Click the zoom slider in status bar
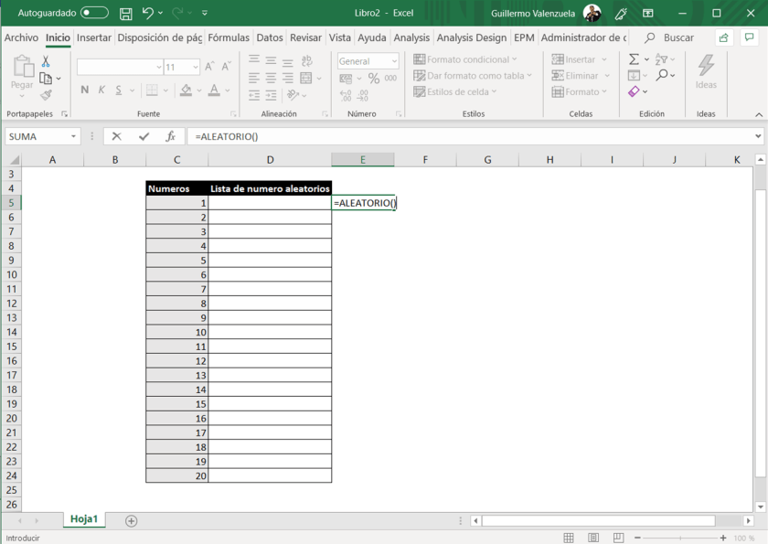The image size is (768, 544). pyautogui.click(x=679, y=538)
